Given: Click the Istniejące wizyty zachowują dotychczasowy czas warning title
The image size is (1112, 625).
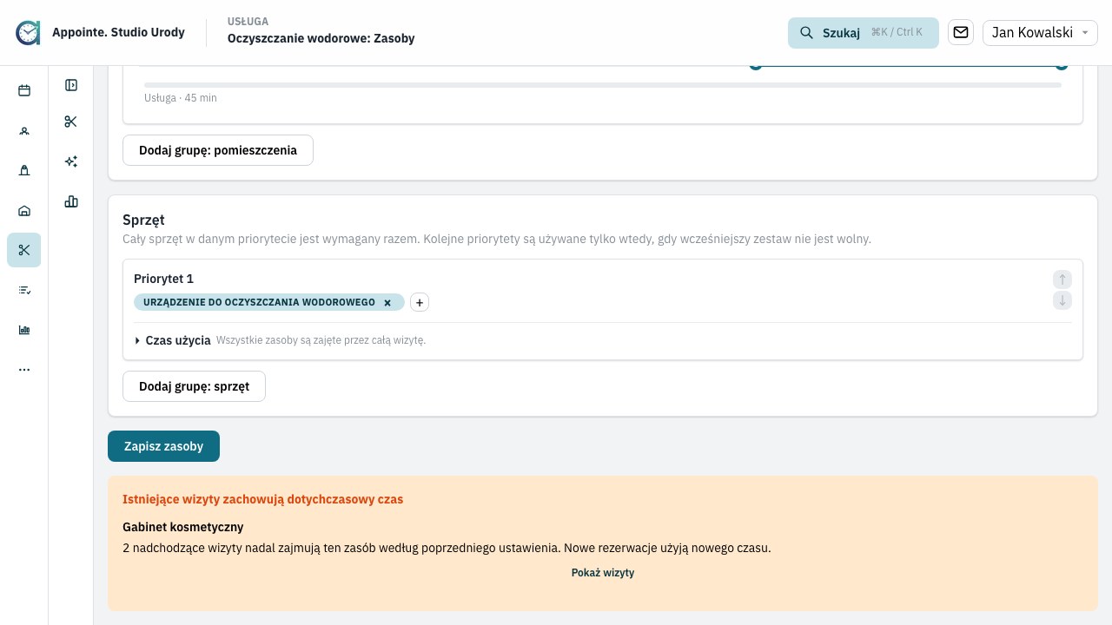Looking at the screenshot, I should click(262, 499).
